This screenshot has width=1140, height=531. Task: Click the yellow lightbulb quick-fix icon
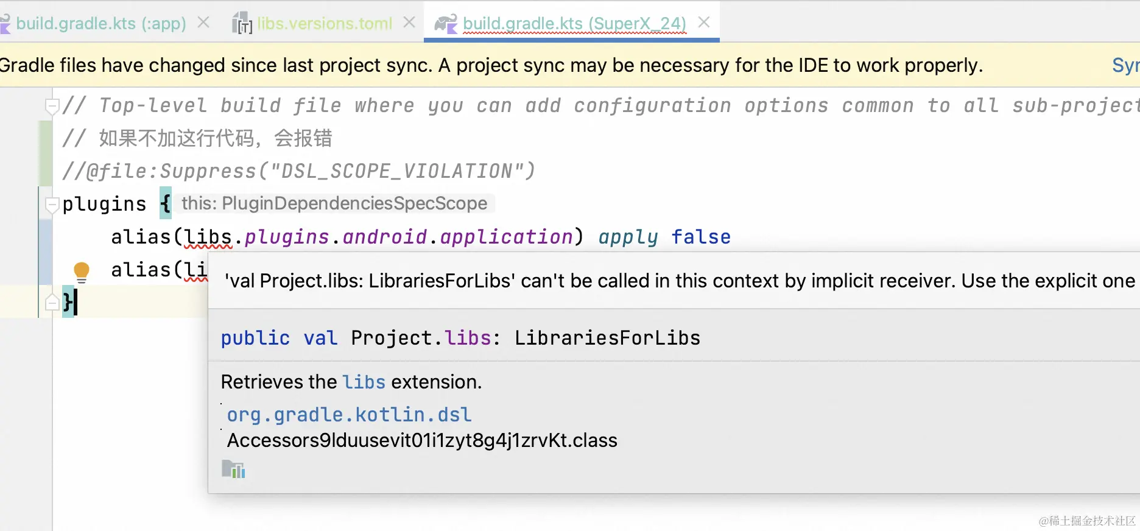pyautogui.click(x=81, y=271)
